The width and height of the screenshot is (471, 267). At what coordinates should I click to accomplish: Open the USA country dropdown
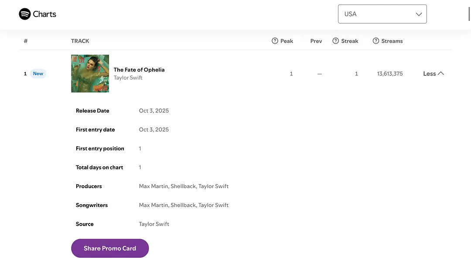pyautogui.click(x=382, y=14)
